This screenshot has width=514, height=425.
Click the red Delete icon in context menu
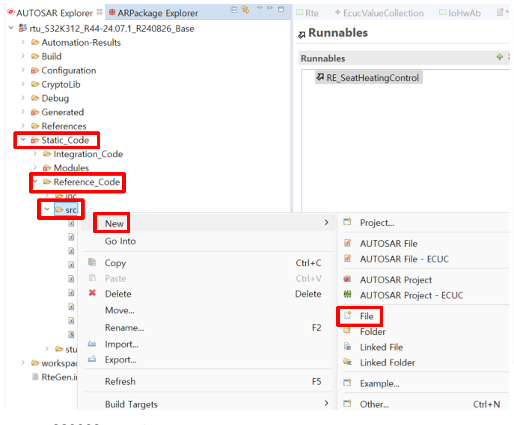click(92, 294)
